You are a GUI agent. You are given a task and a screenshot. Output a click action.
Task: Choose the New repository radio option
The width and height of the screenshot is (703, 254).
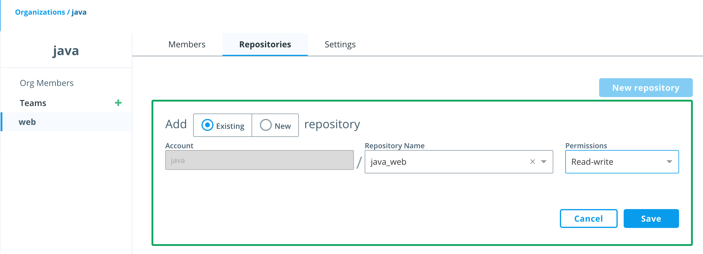266,125
